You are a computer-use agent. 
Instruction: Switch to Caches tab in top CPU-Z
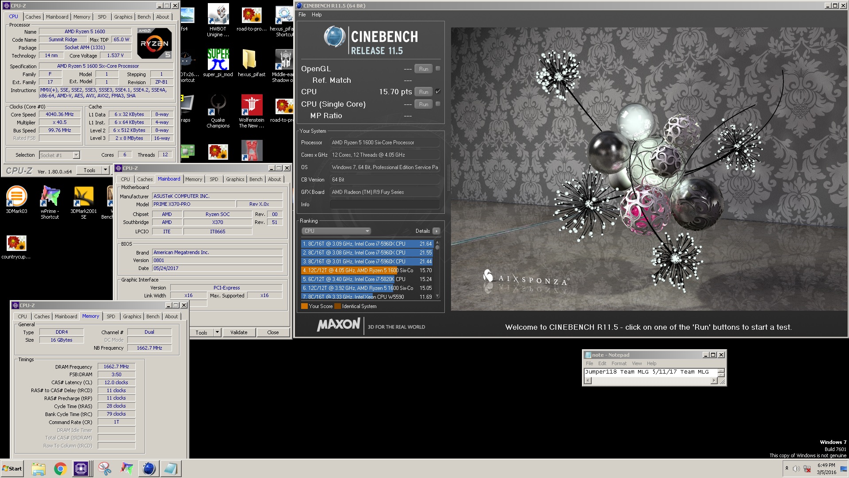33,17
